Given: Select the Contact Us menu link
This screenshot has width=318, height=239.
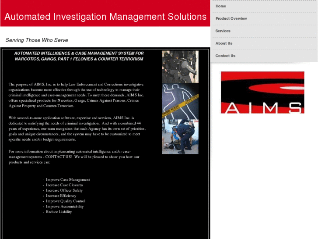Looking at the screenshot, I should 225,56.
